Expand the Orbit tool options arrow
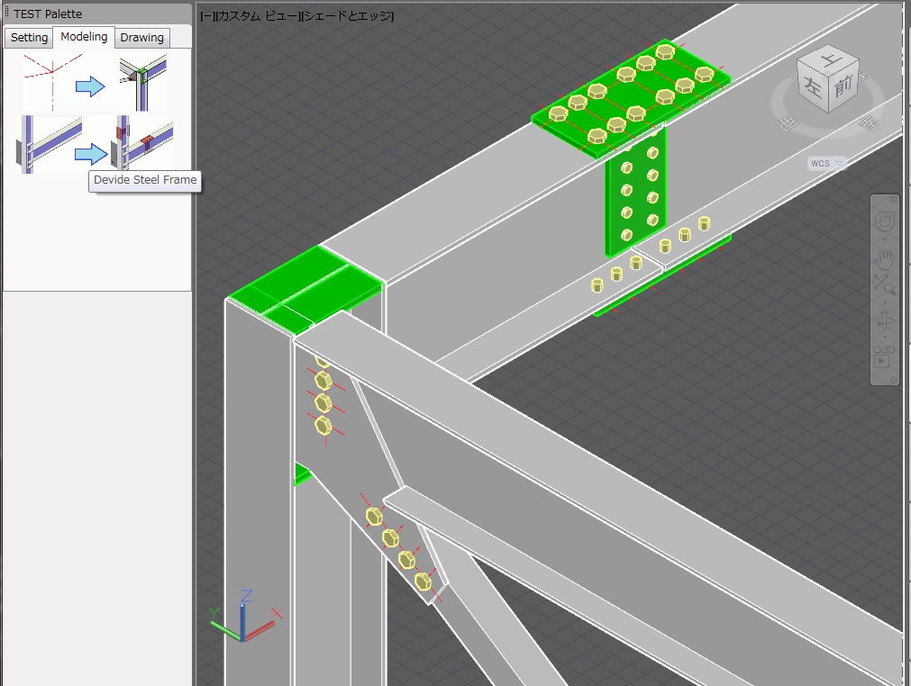Screen dimensions: 911x686 885,338
